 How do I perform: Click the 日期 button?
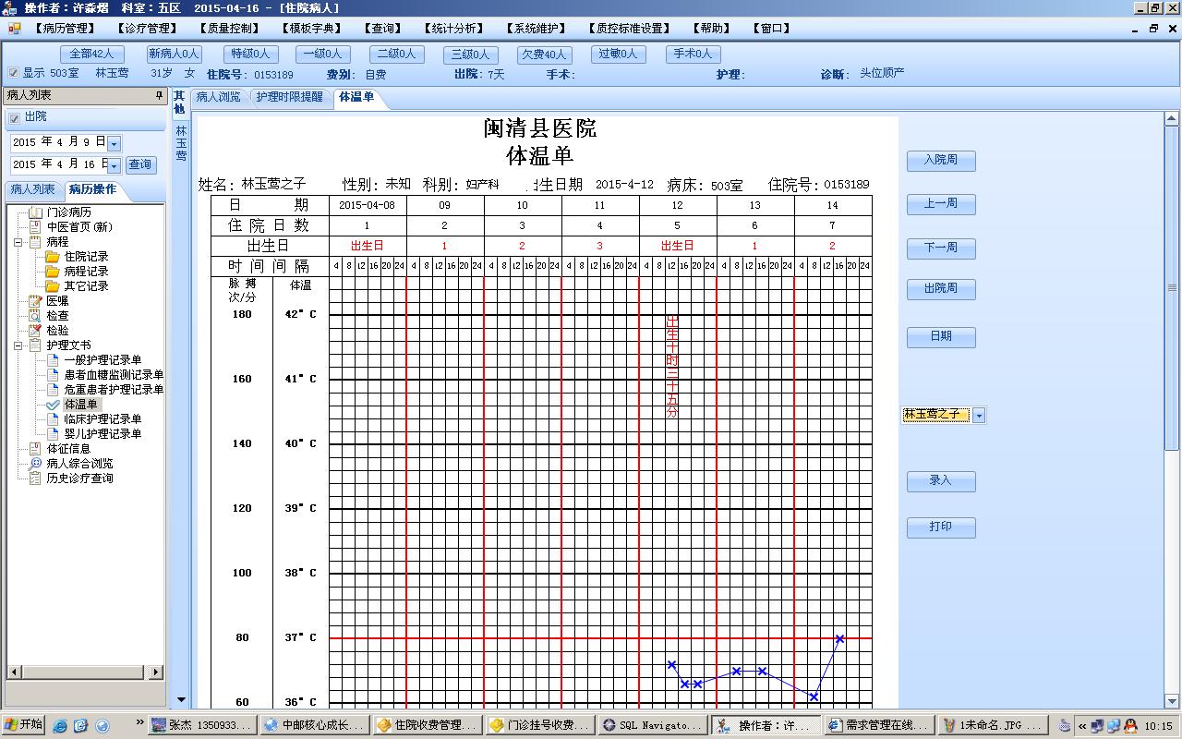[941, 337]
